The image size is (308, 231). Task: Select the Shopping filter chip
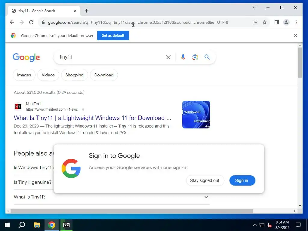75,75
